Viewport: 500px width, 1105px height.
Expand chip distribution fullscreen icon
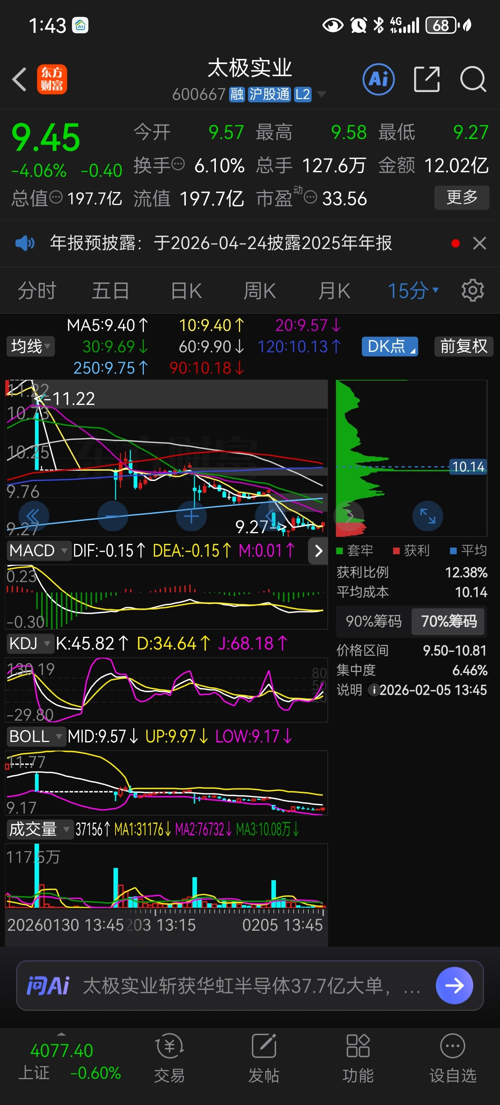pyautogui.click(x=428, y=516)
